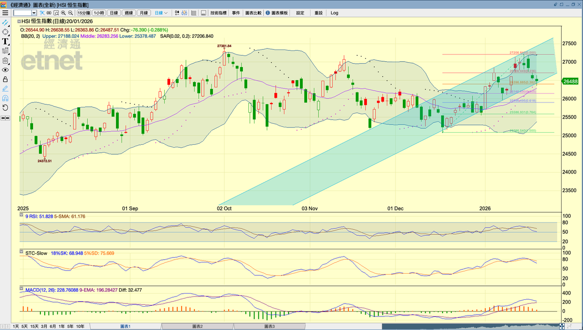The image size is (583, 330).
Task: Click the magnifier search-area icon
Action: tap(56, 13)
